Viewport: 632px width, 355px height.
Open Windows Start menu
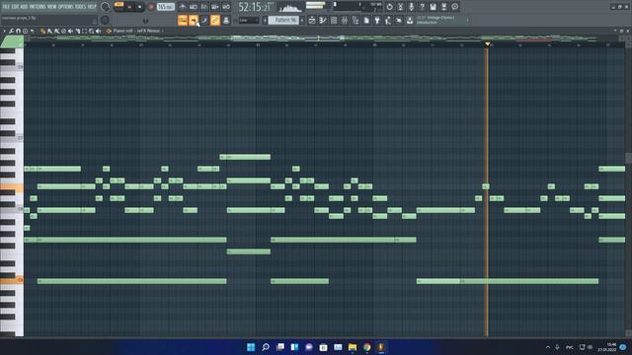click(x=251, y=347)
